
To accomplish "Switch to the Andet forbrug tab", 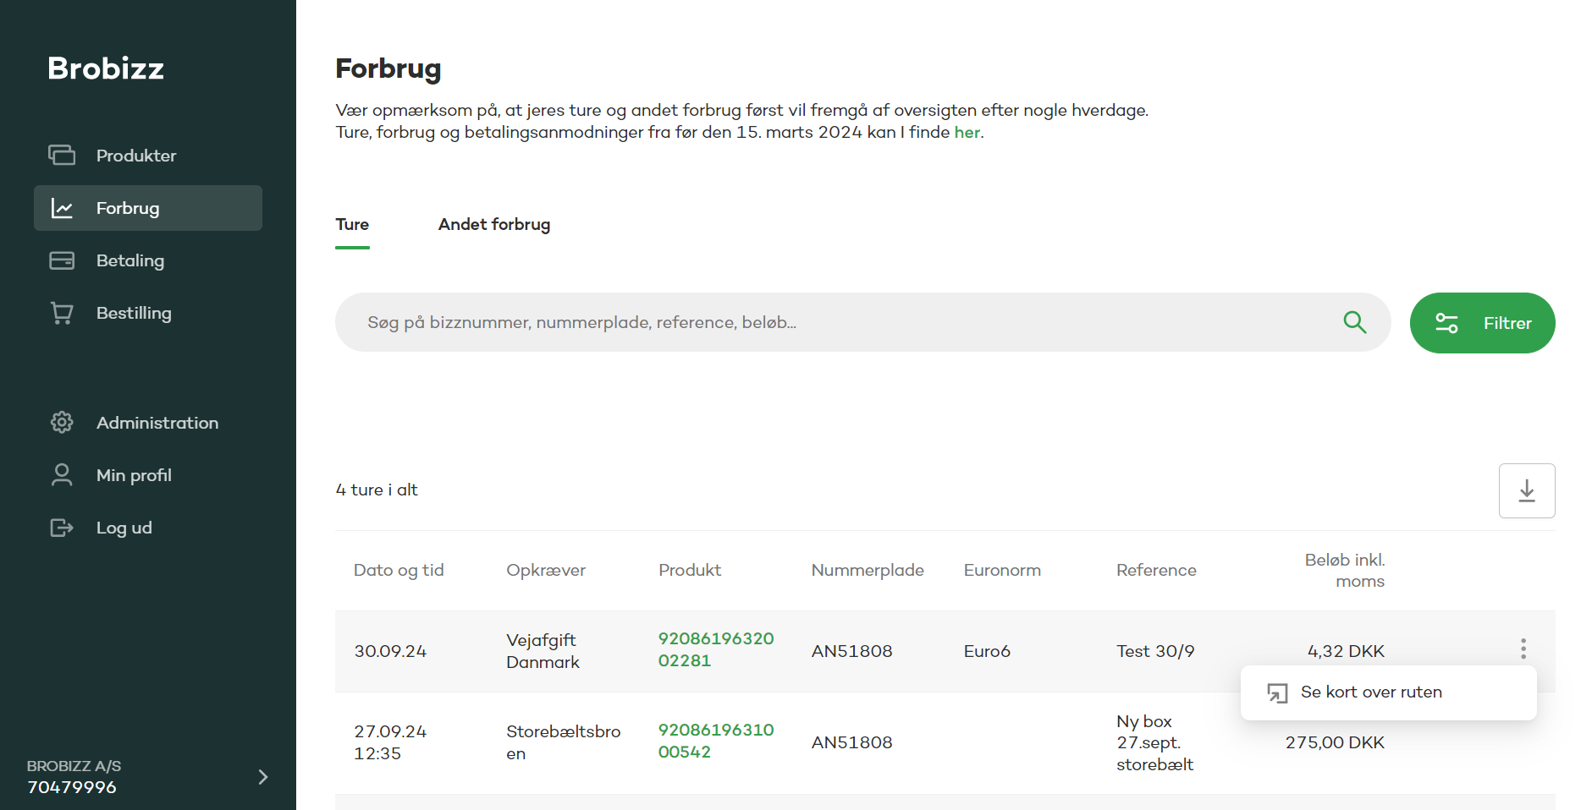I will pyautogui.click(x=494, y=225).
